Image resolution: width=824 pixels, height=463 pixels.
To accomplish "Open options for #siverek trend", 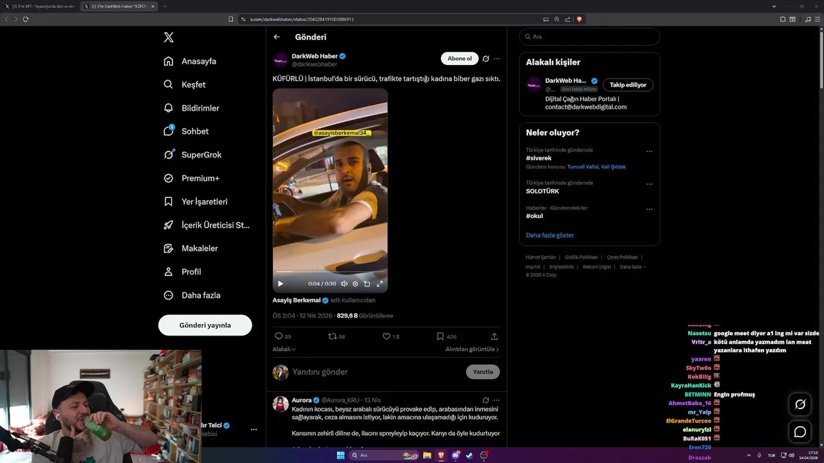I will (x=650, y=152).
